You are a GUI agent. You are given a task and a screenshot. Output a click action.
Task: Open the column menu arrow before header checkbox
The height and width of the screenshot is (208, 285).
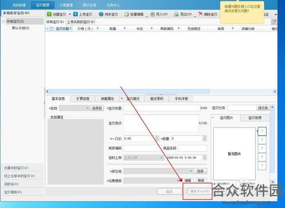click(47, 28)
